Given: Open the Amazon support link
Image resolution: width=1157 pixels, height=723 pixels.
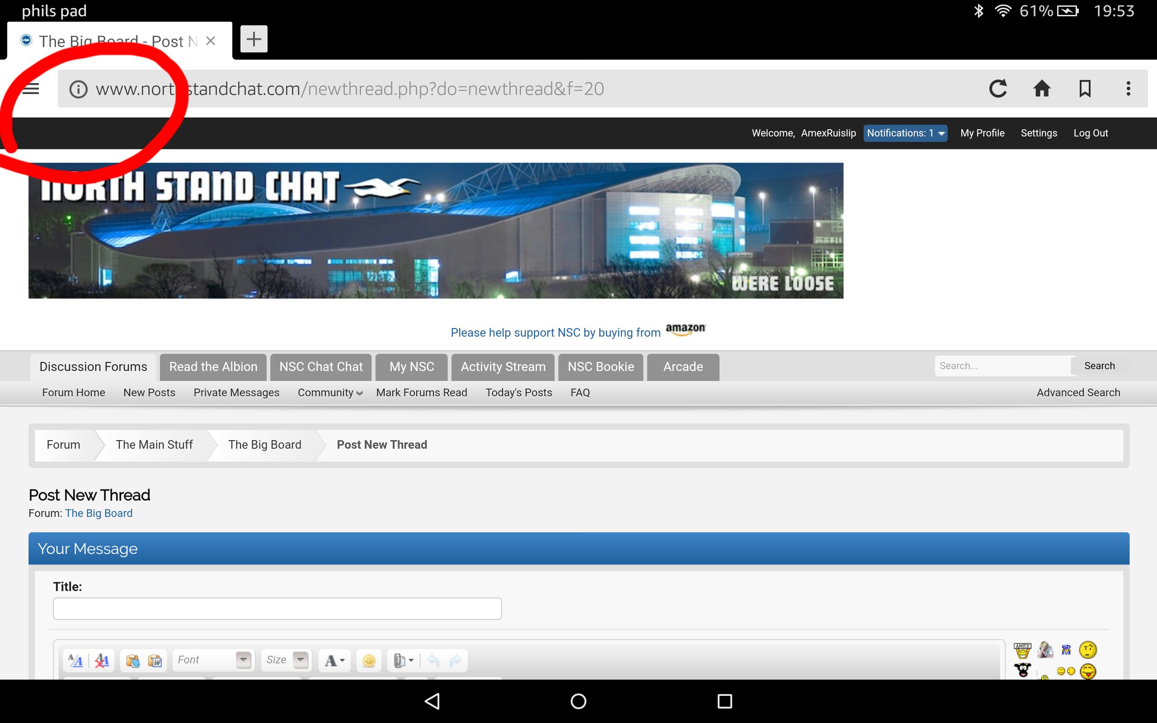Looking at the screenshot, I should click(578, 331).
